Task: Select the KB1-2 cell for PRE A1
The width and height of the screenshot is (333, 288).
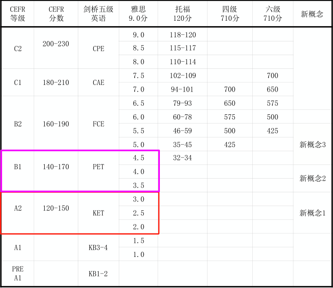Action: 98,273
